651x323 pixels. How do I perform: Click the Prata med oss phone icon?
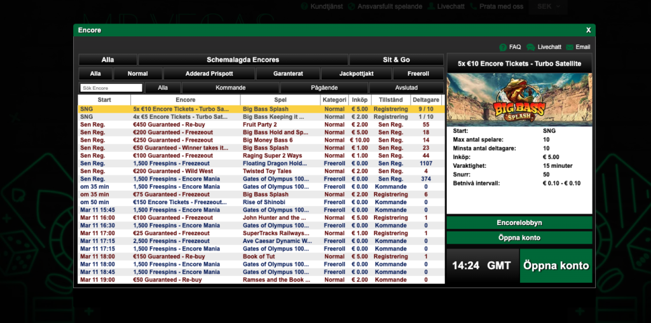point(474,6)
